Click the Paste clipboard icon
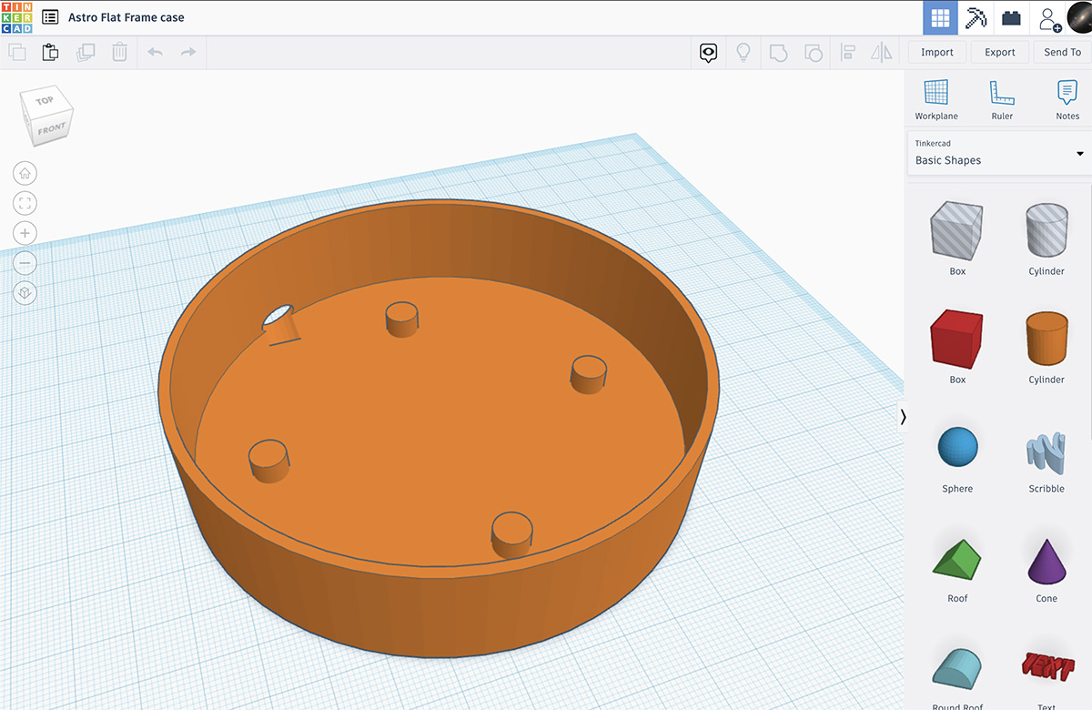This screenshot has width=1092, height=710. (x=50, y=53)
